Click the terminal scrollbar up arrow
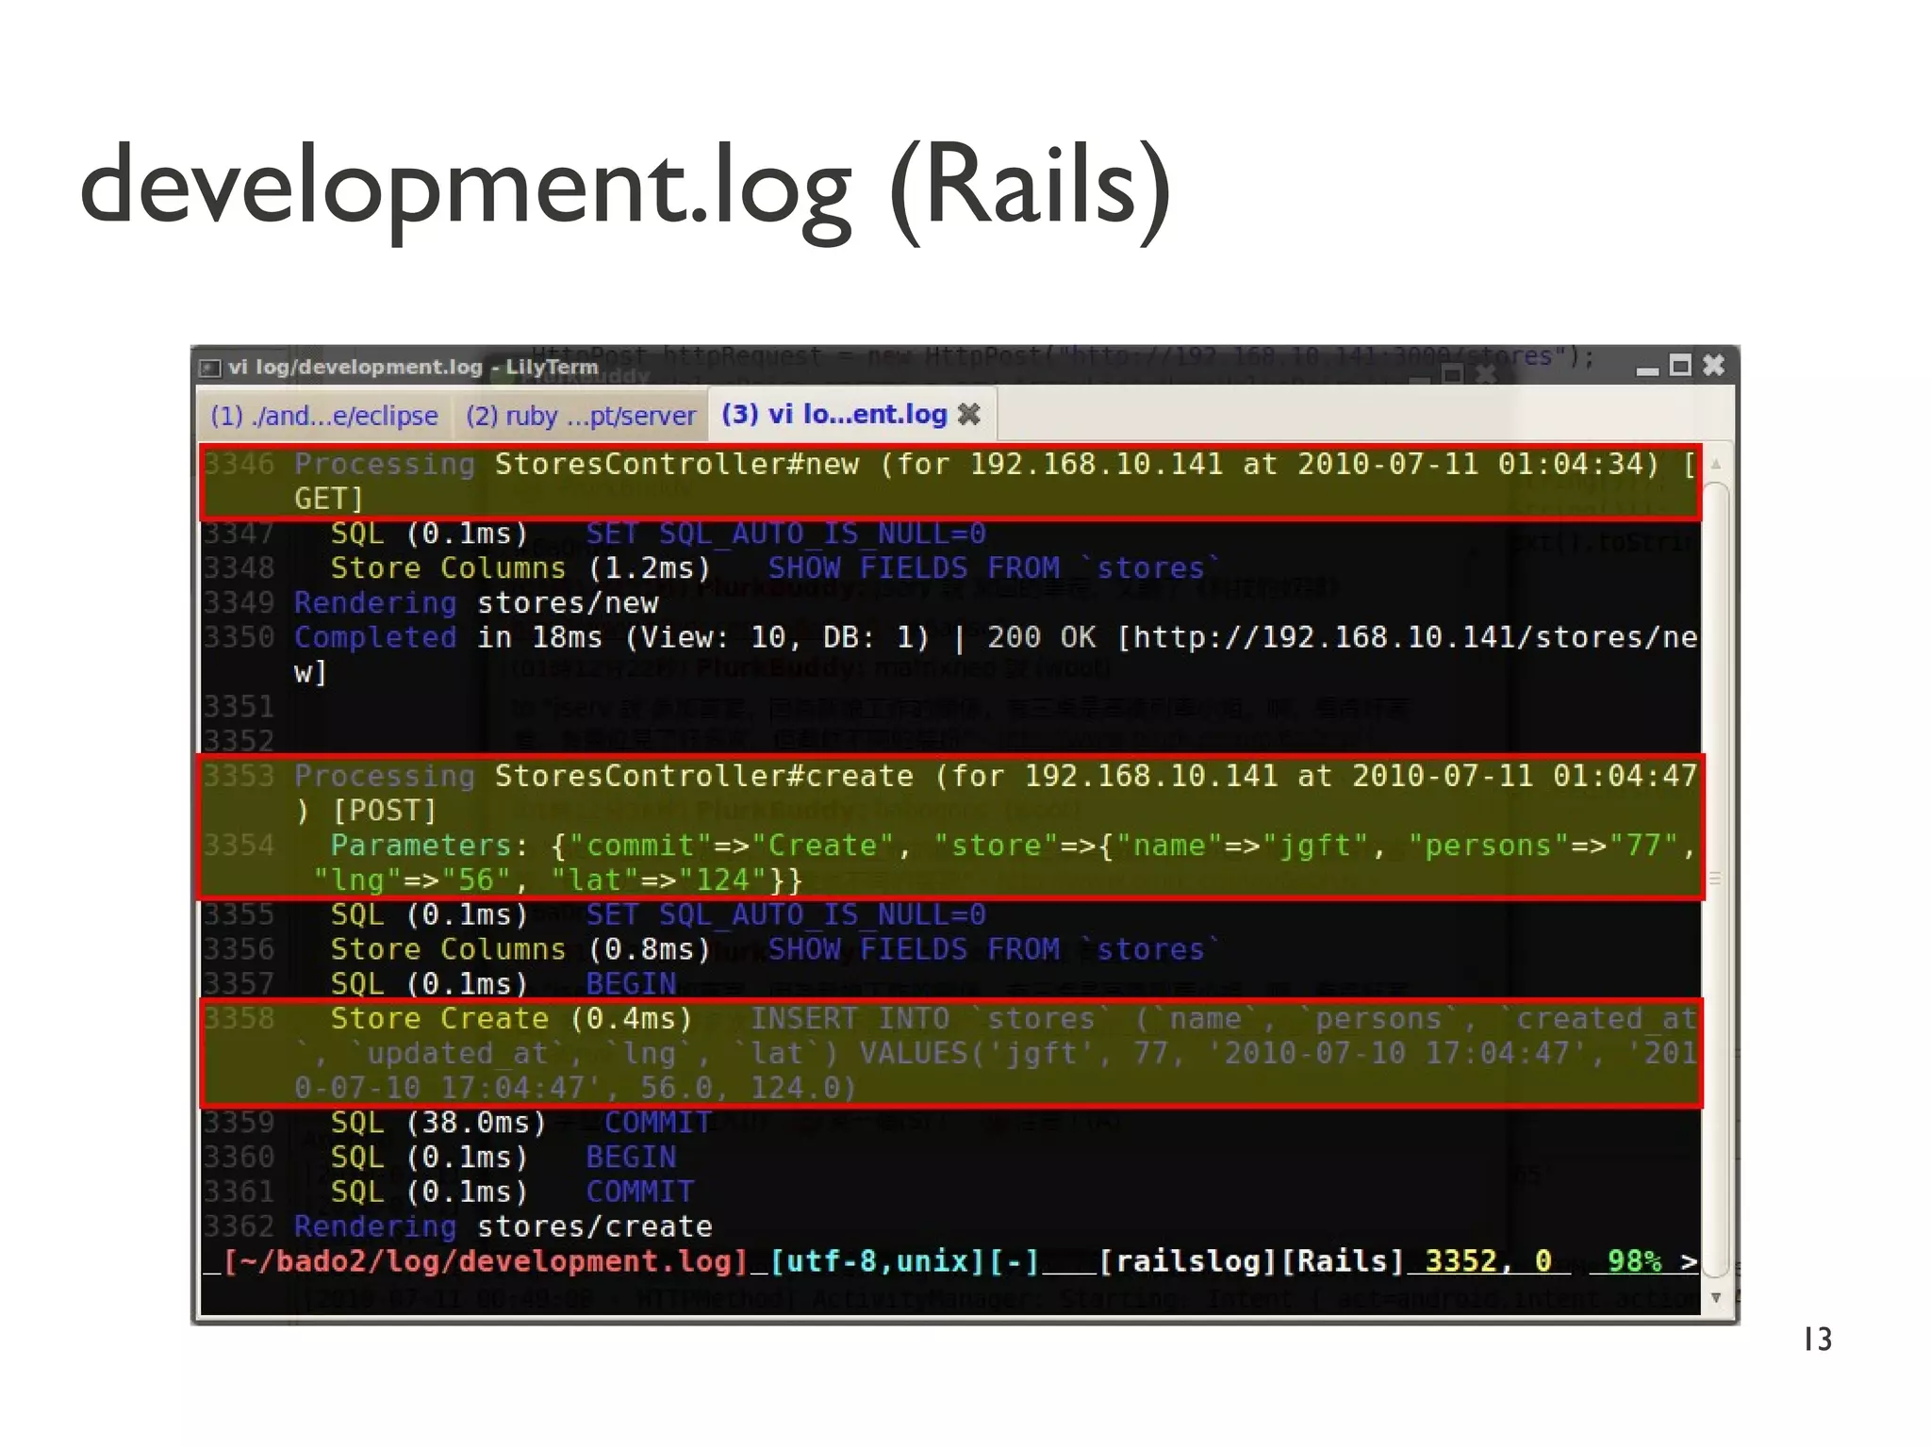Image resolution: width=1931 pixels, height=1447 pixels. pyautogui.click(x=1716, y=464)
